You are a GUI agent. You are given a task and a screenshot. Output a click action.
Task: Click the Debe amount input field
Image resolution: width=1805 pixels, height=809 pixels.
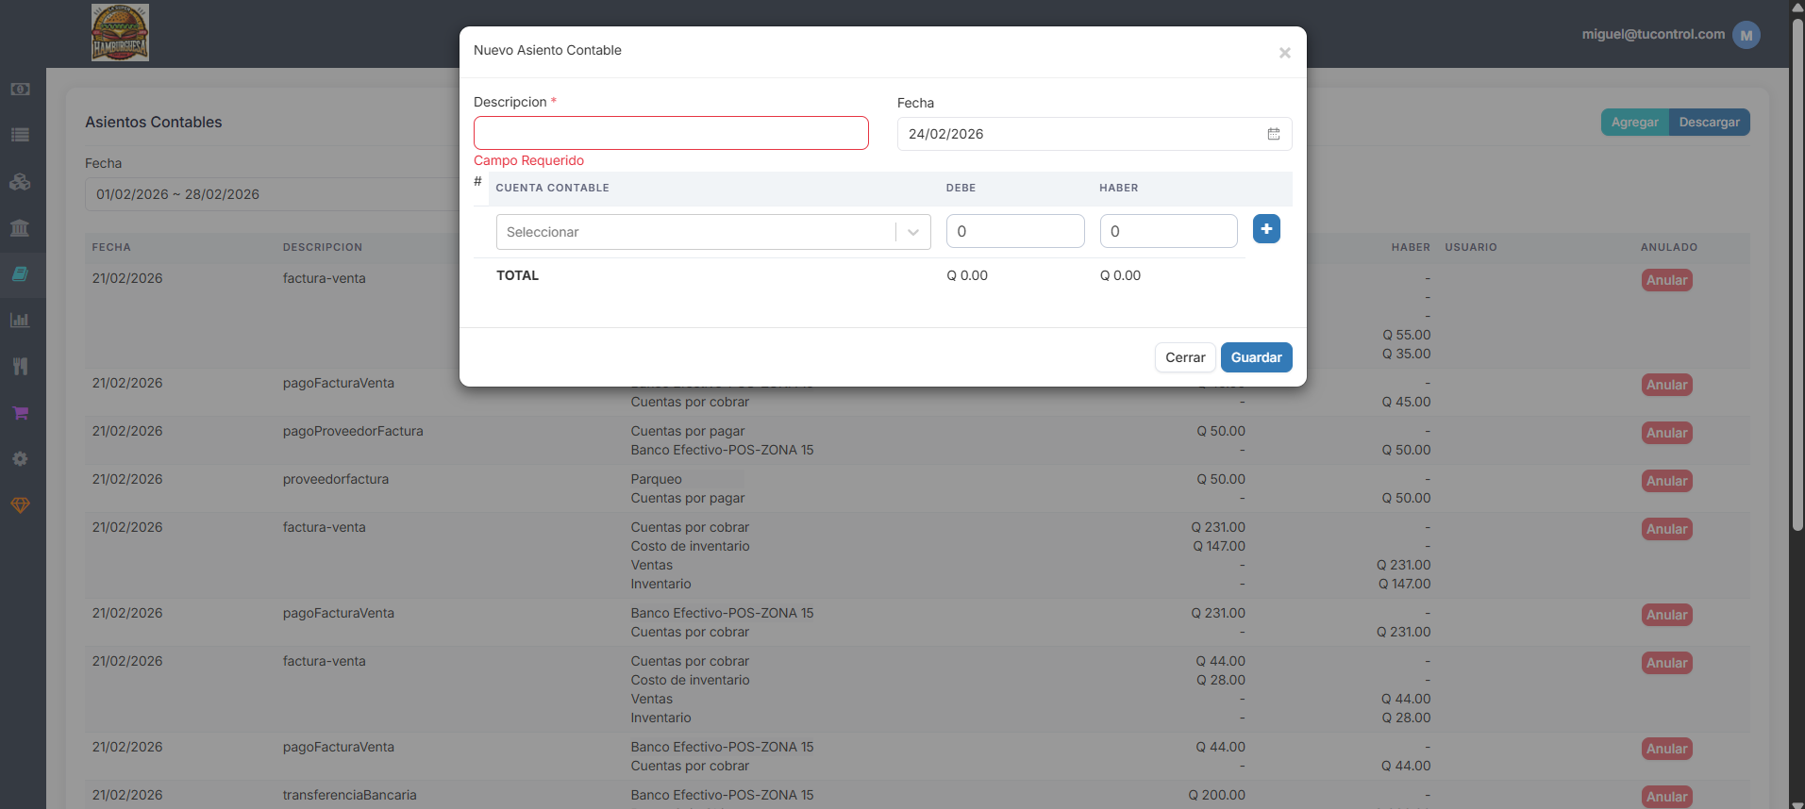1015,231
